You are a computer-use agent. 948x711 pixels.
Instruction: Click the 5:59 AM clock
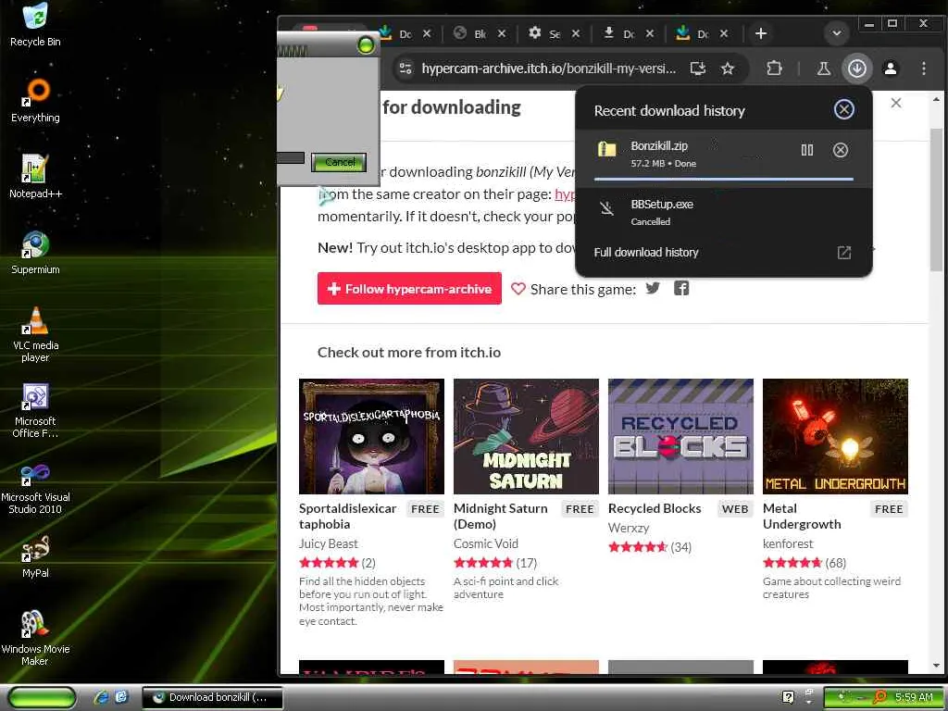914,697
